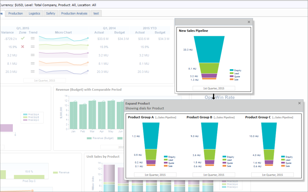
Task: Close the Expand Product dialog
Action: tap(300, 103)
